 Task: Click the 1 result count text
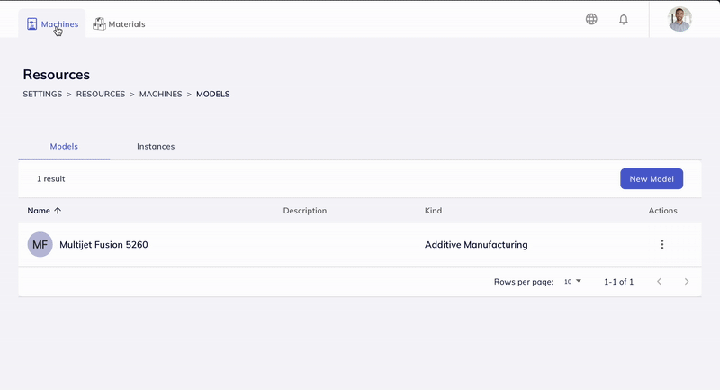(x=51, y=178)
